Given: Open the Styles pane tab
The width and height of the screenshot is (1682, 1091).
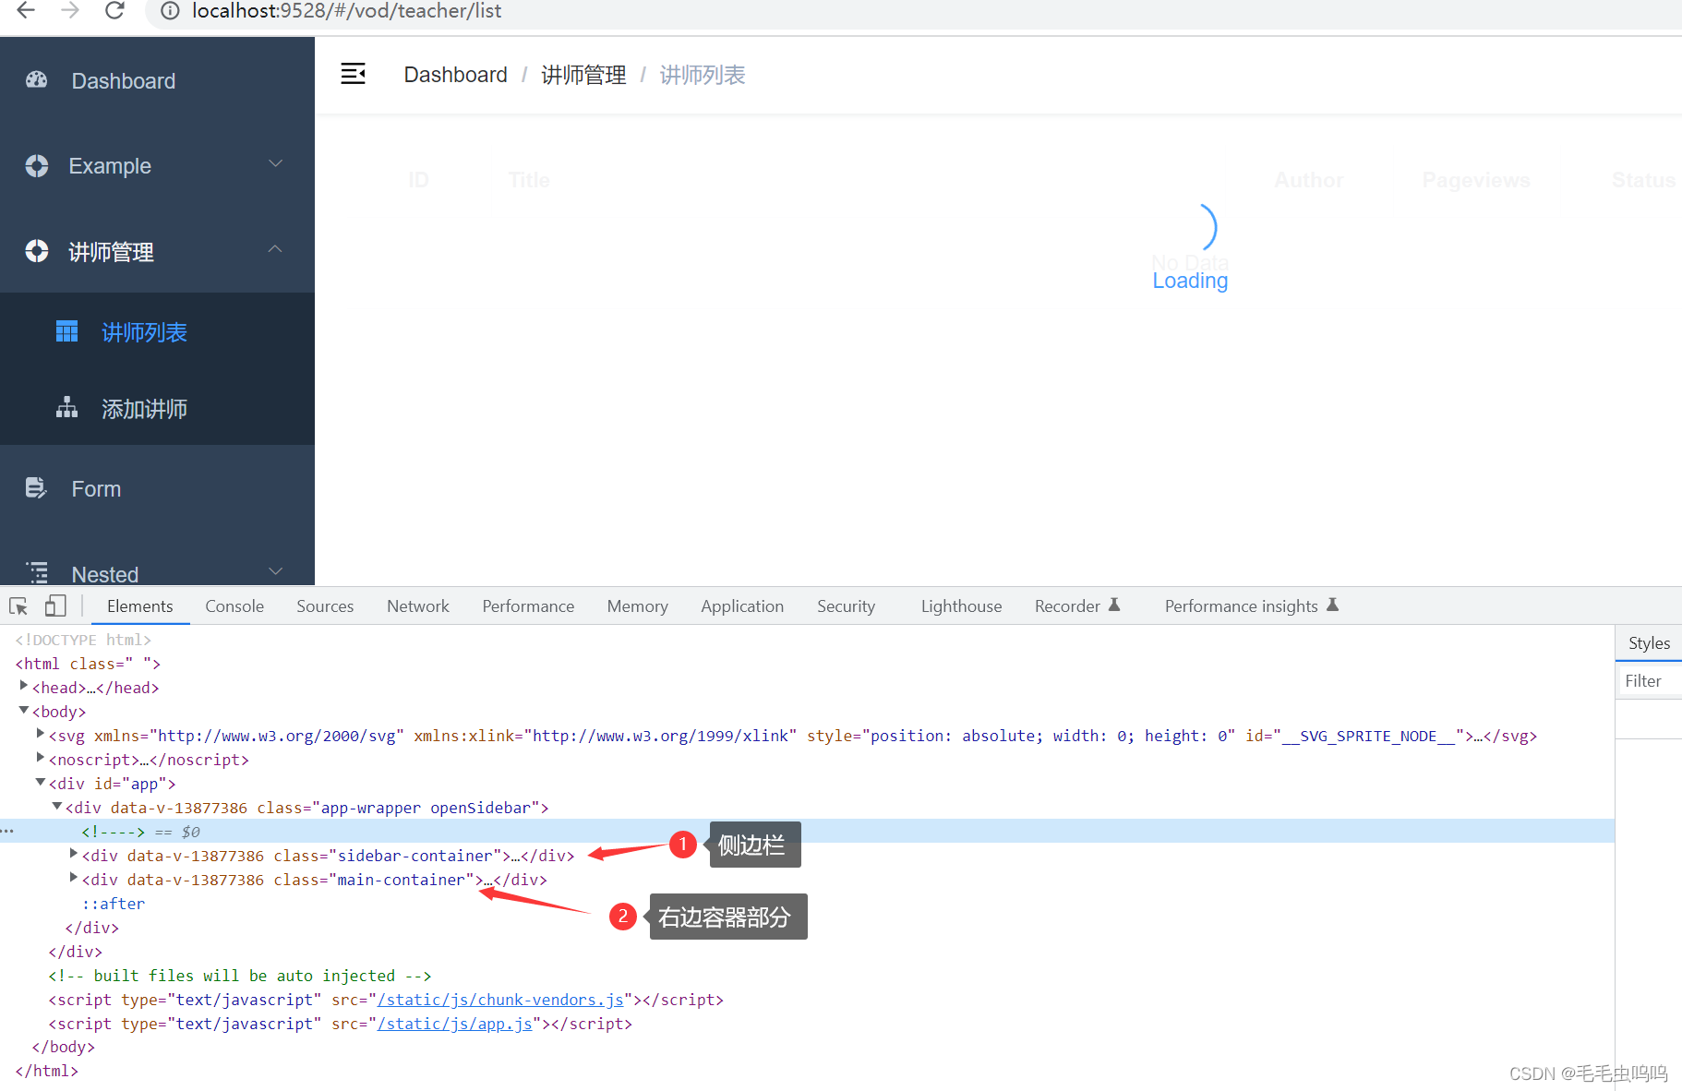Looking at the screenshot, I should click(1649, 643).
